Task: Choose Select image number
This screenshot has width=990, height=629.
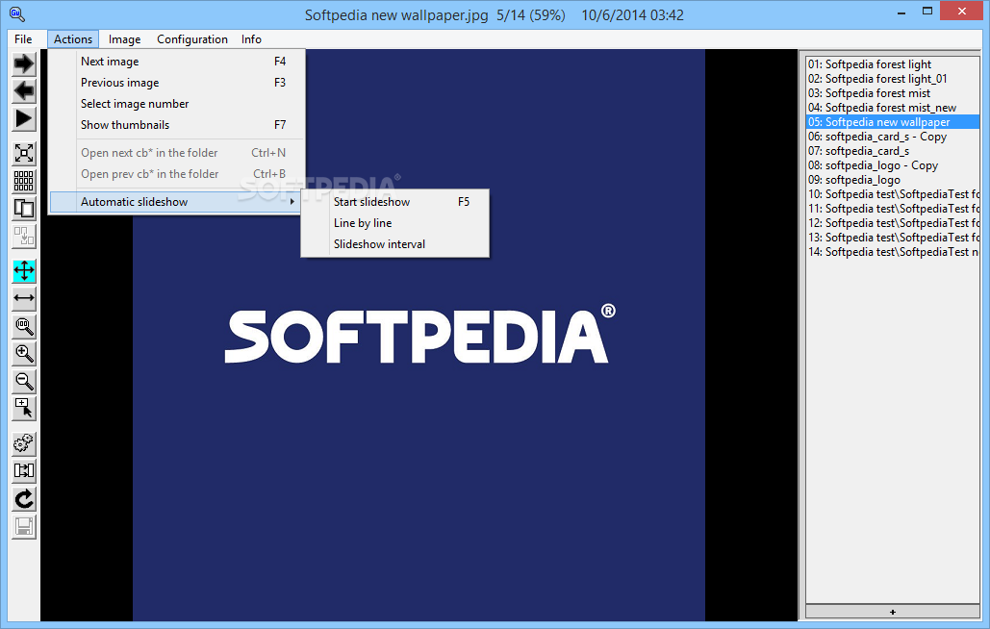Action: point(177,104)
